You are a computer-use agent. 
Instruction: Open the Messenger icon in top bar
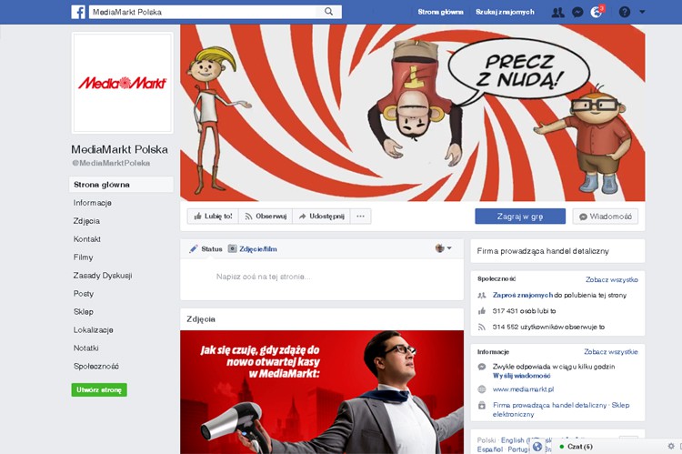pyautogui.click(x=577, y=12)
